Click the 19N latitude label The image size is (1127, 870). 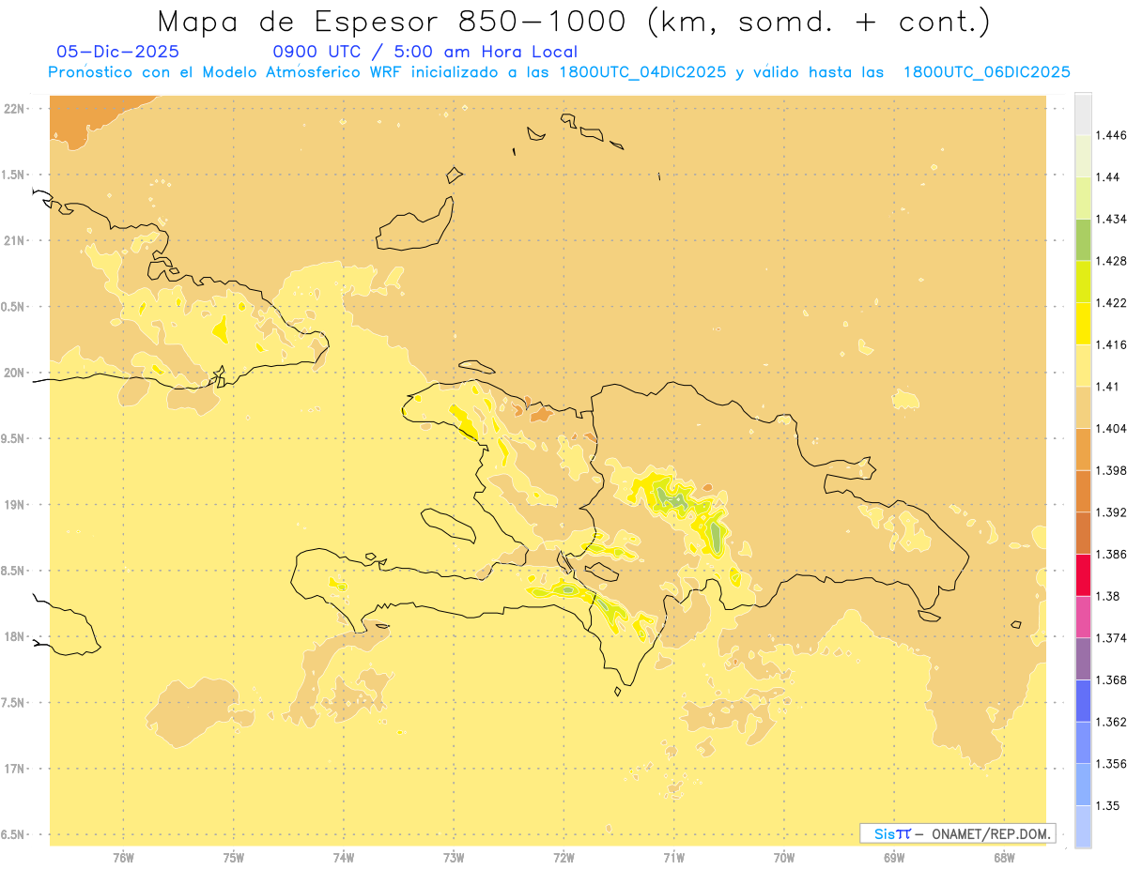tap(14, 505)
